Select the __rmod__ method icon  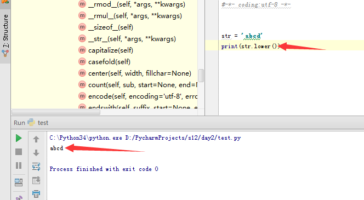click(x=82, y=4)
